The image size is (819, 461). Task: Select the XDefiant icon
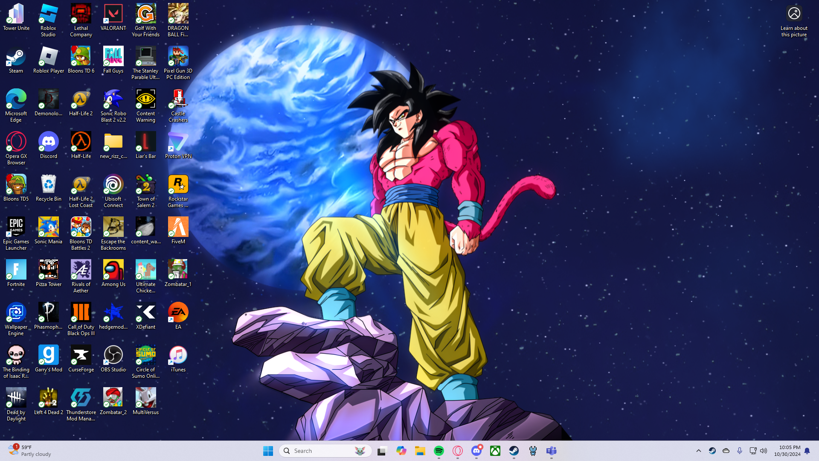coord(146,316)
